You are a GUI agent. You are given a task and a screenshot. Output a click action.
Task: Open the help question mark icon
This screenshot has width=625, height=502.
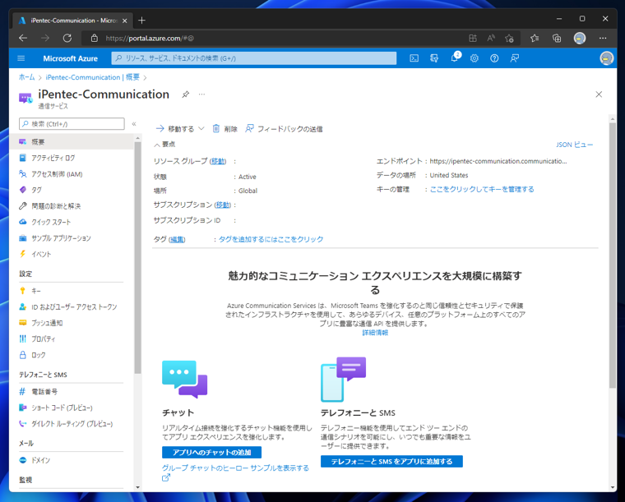pos(494,58)
